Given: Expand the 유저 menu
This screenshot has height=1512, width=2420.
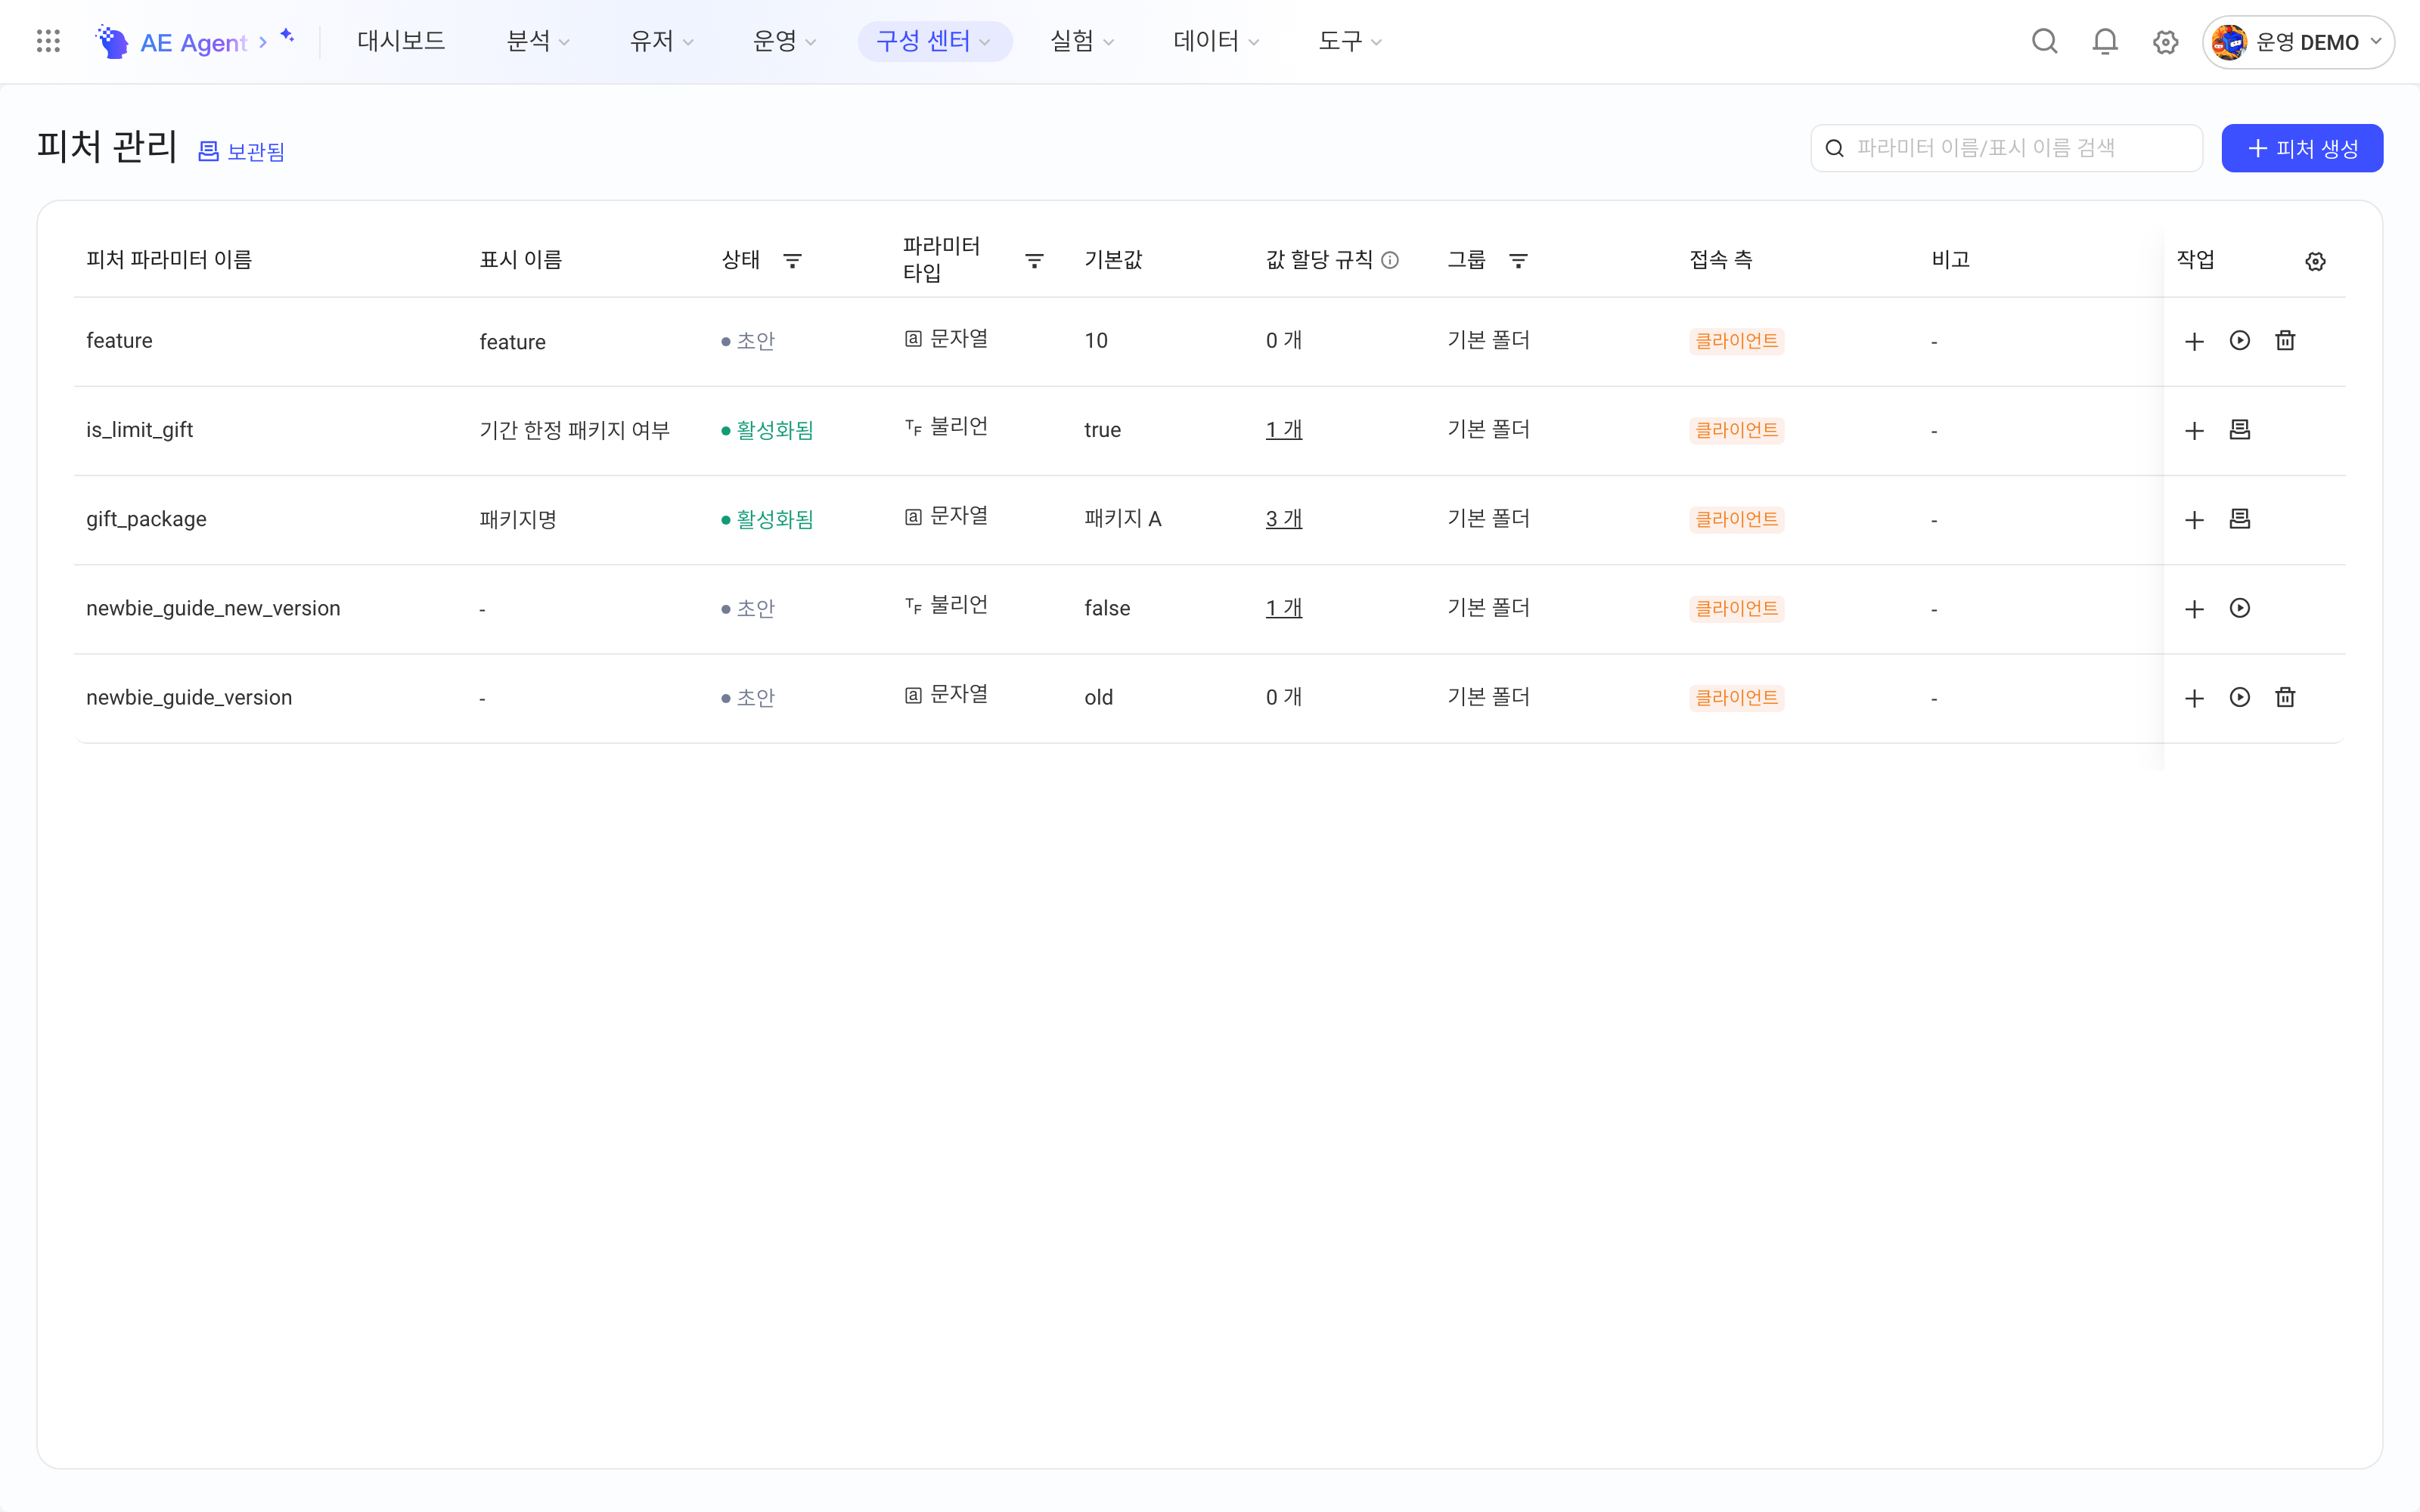Looking at the screenshot, I should [x=661, y=41].
